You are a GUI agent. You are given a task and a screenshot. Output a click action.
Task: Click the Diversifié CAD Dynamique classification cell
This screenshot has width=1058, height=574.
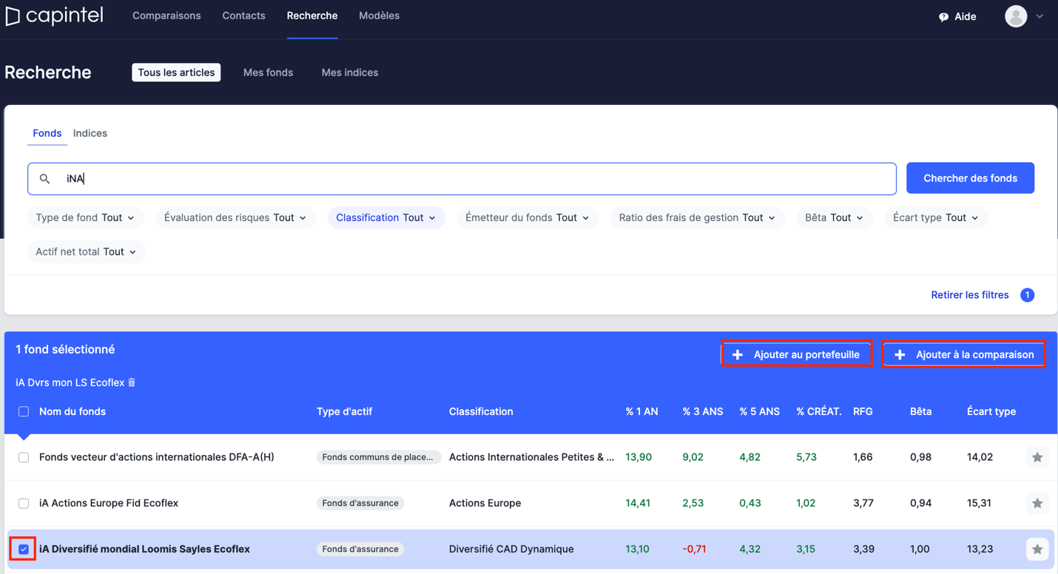tap(511, 549)
